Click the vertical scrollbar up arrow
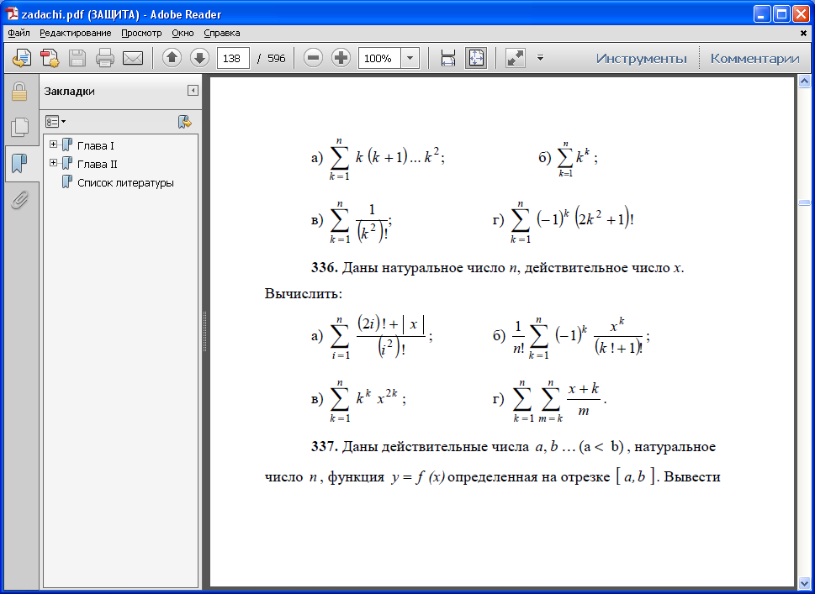Screen dimensions: 815x594 pyautogui.click(x=804, y=81)
